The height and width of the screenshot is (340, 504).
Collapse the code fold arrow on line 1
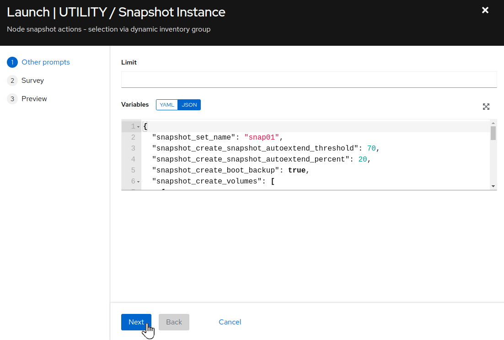(139, 127)
